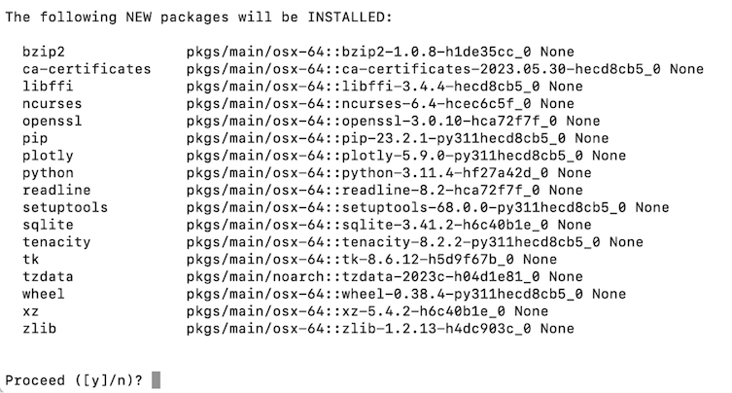Click the sqlite package name
The height and width of the screenshot is (393, 732).
pyautogui.click(x=47, y=225)
